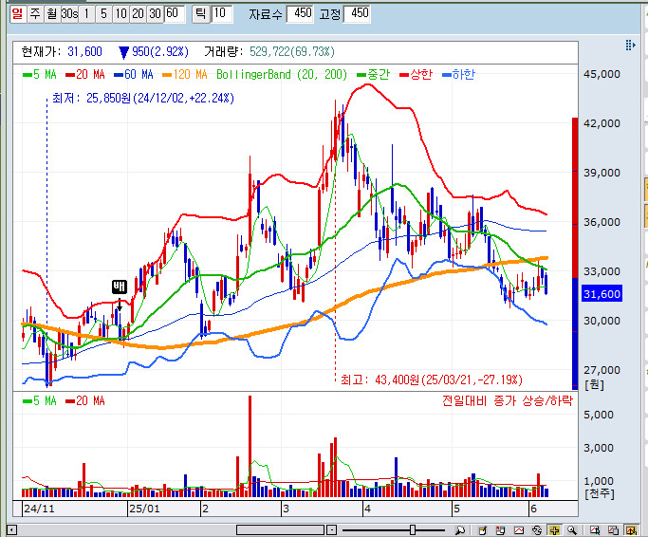Click the 전일대비 종가 상승/하락 label

point(508,400)
